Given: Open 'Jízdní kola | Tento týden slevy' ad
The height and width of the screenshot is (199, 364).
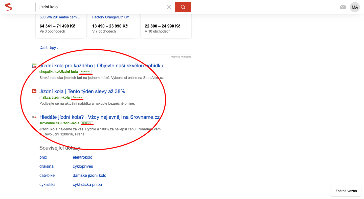Looking at the screenshot, I should click(x=82, y=91).
